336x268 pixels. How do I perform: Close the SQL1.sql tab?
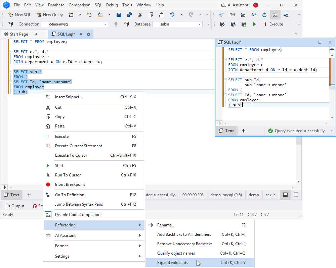pos(88,34)
